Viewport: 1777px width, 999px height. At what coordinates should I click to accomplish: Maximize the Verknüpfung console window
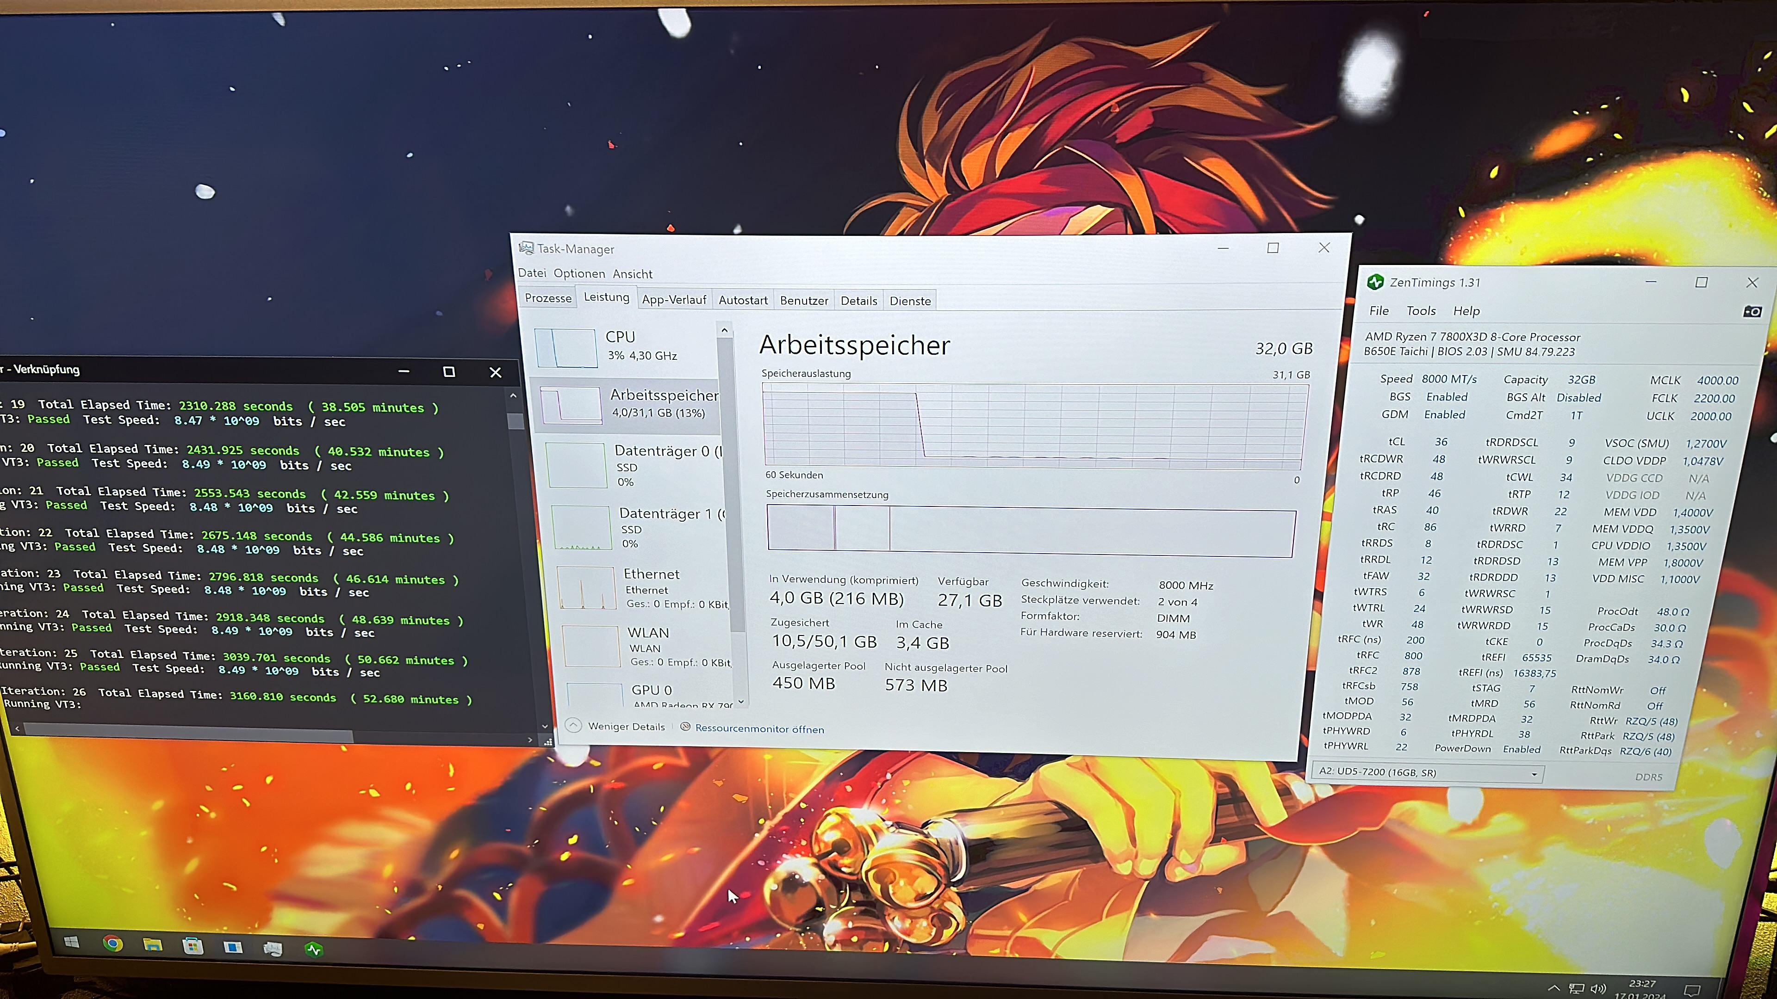point(449,371)
